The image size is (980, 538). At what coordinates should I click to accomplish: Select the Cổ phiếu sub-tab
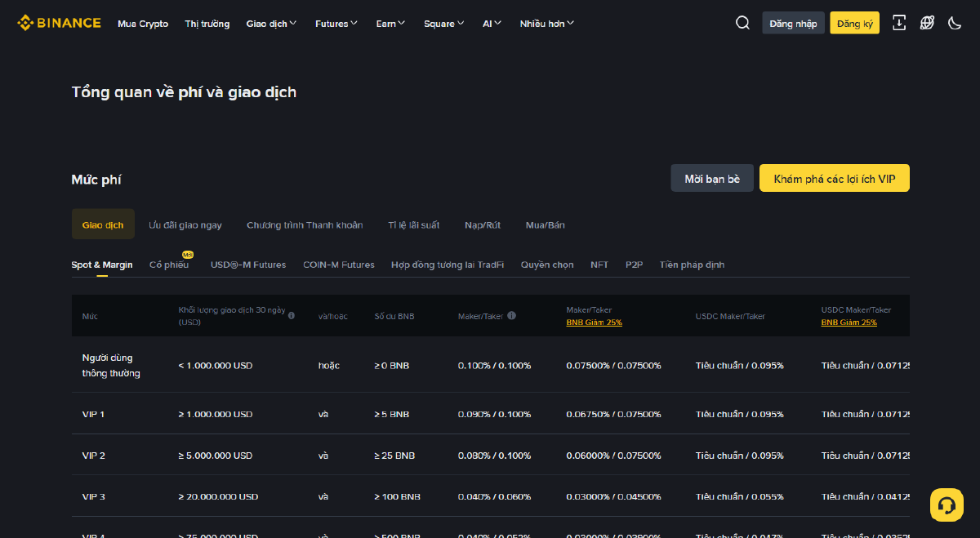(x=169, y=265)
